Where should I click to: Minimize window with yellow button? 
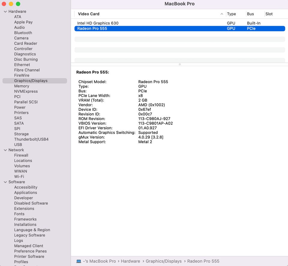11,4
